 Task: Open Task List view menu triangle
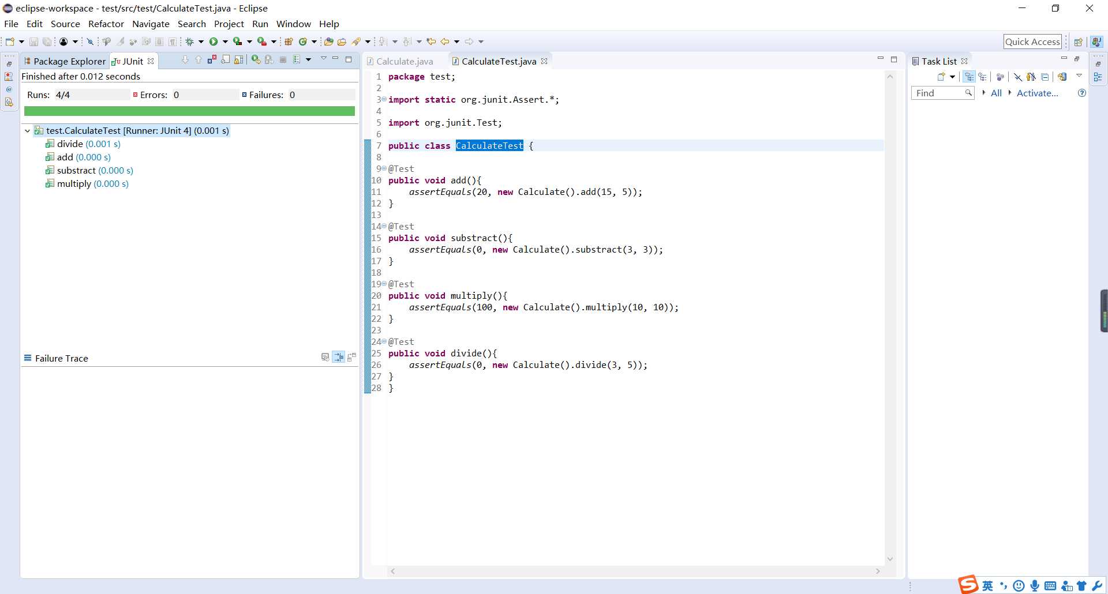1079,76
